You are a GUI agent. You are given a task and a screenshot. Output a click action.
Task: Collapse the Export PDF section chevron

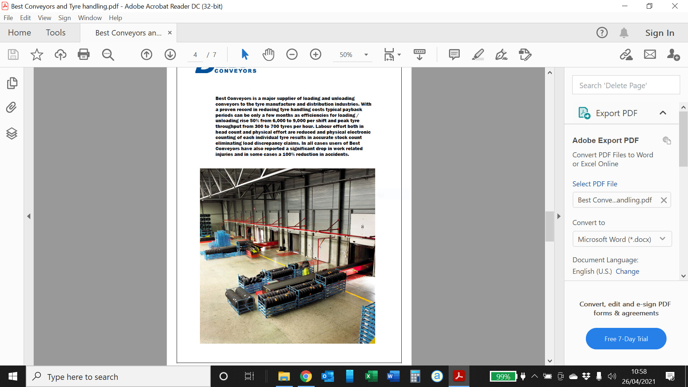pos(663,113)
